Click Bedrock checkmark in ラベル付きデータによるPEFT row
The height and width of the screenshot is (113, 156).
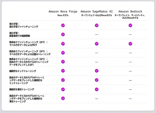coord(130,43)
